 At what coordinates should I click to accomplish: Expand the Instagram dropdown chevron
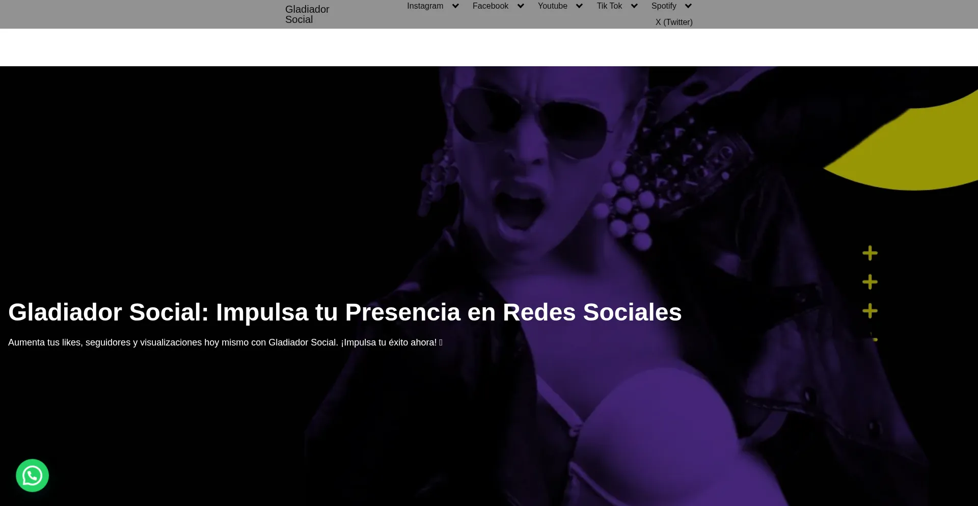point(455,6)
